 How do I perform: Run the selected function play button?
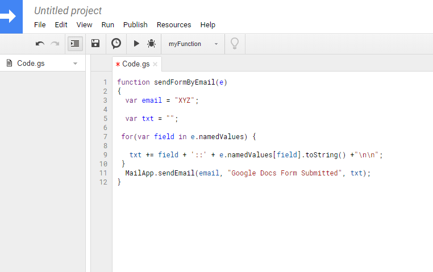click(136, 44)
